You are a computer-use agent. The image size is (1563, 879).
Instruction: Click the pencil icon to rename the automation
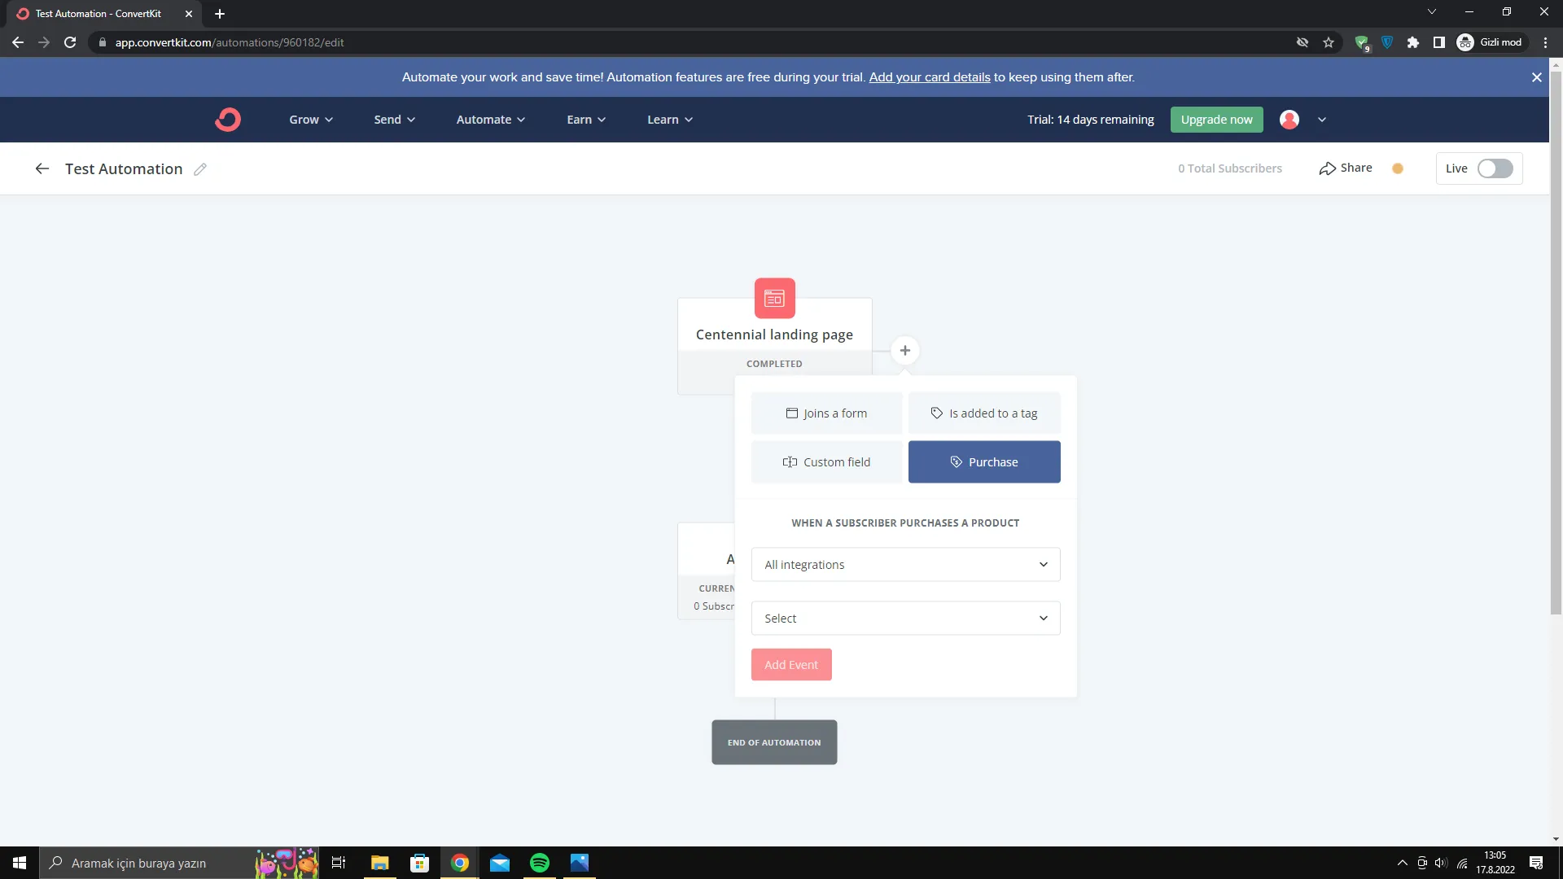tap(200, 169)
